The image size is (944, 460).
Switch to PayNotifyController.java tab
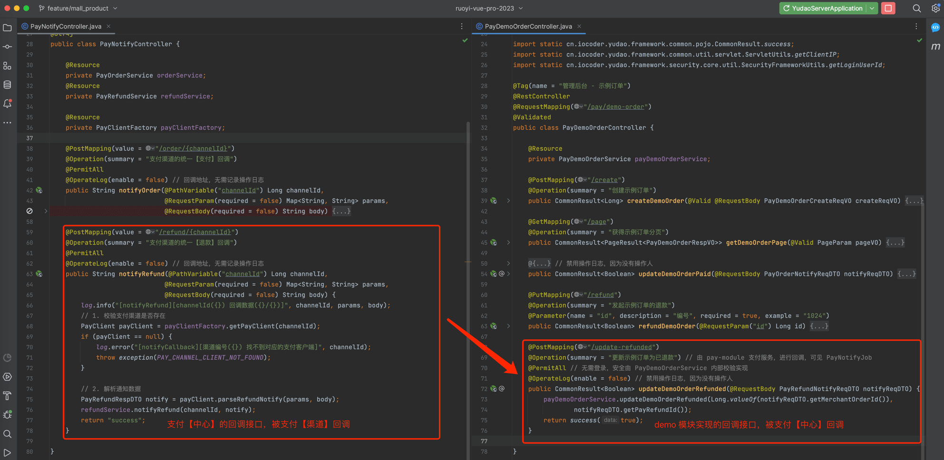(x=66, y=26)
